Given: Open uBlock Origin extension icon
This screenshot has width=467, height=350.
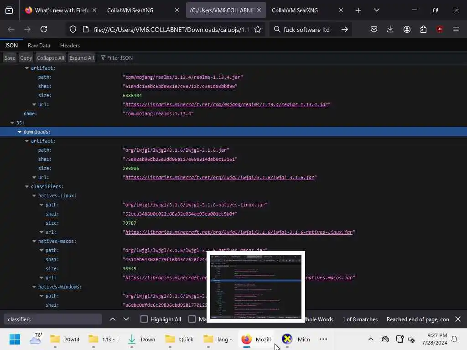Looking at the screenshot, I should (440, 29).
